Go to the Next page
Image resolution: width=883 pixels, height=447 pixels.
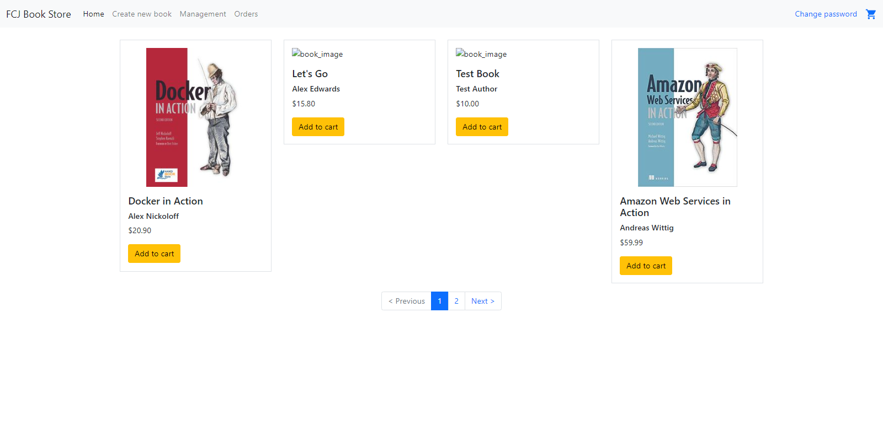click(483, 301)
